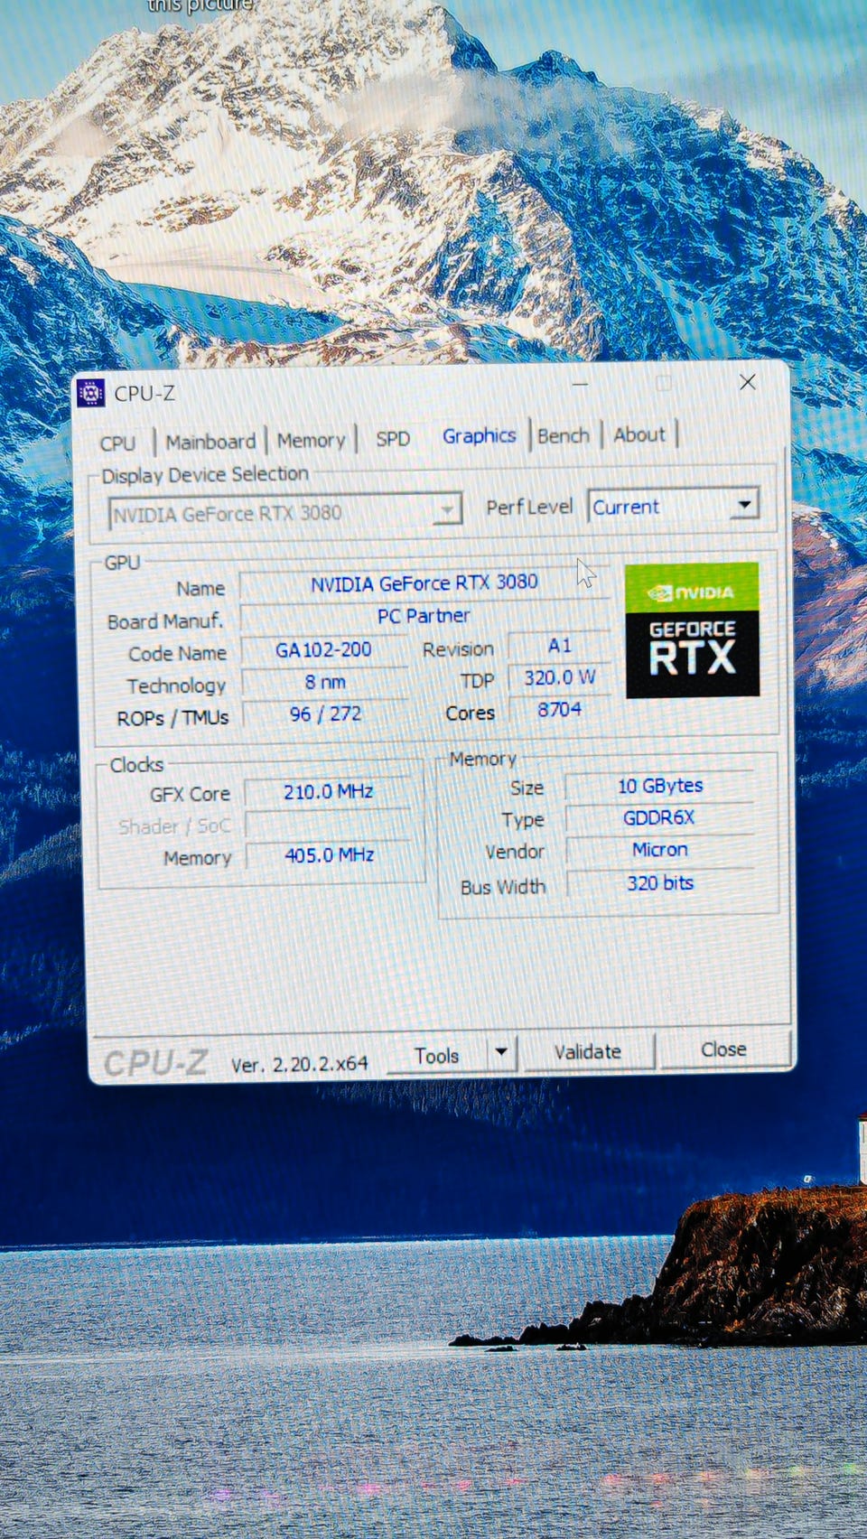Click the A1 revision value
The image size is (867, 1539).
point(559,646)
